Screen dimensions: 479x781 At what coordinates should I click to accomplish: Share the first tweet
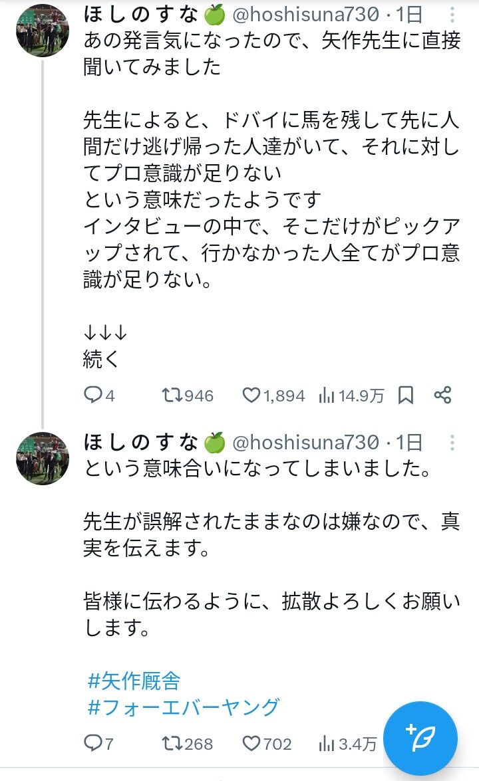tap(442, 395)
